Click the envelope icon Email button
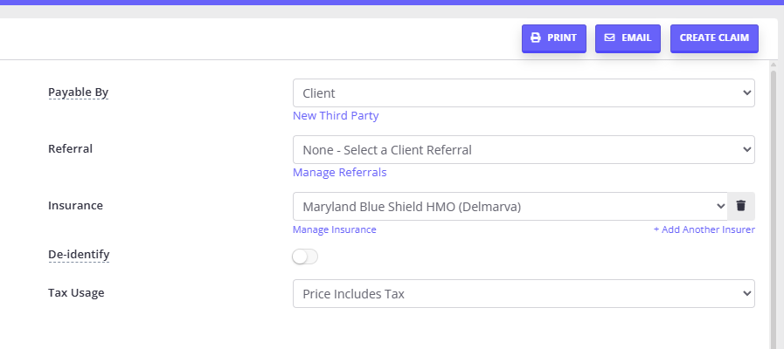The width and height of the screenshot is (784, 349). [628, 38]
